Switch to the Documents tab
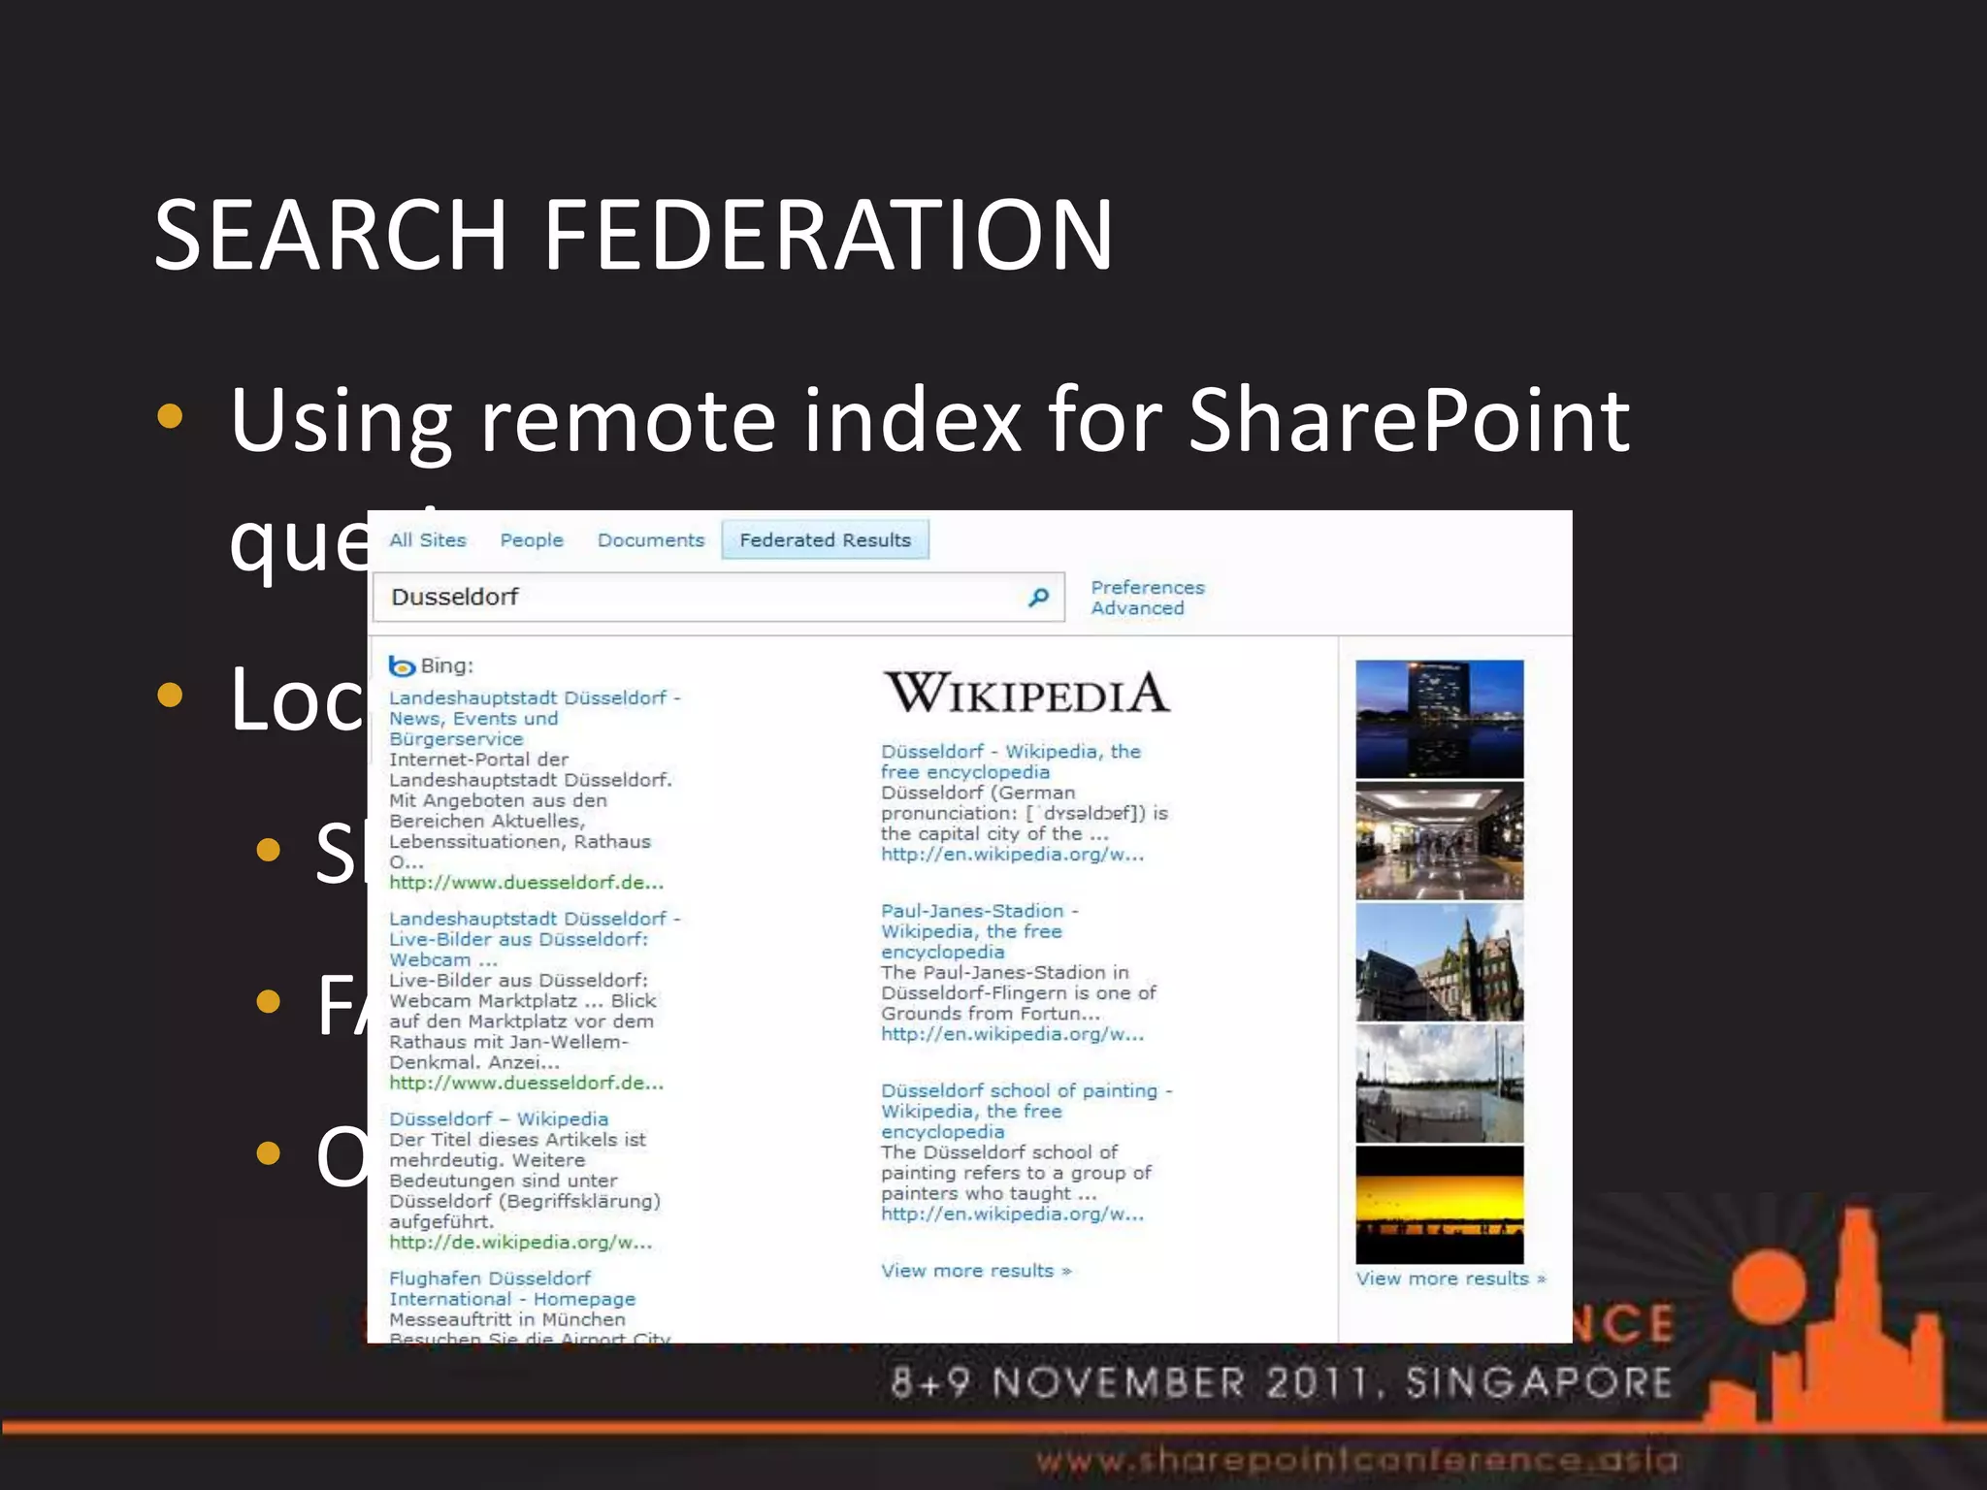Screen dimensions: 1987x1490 (651, 539)
